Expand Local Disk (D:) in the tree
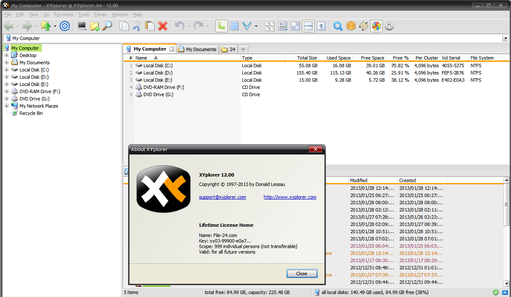Image resolution: width=511 pixels, height=297 pixels. pos(6,77)
